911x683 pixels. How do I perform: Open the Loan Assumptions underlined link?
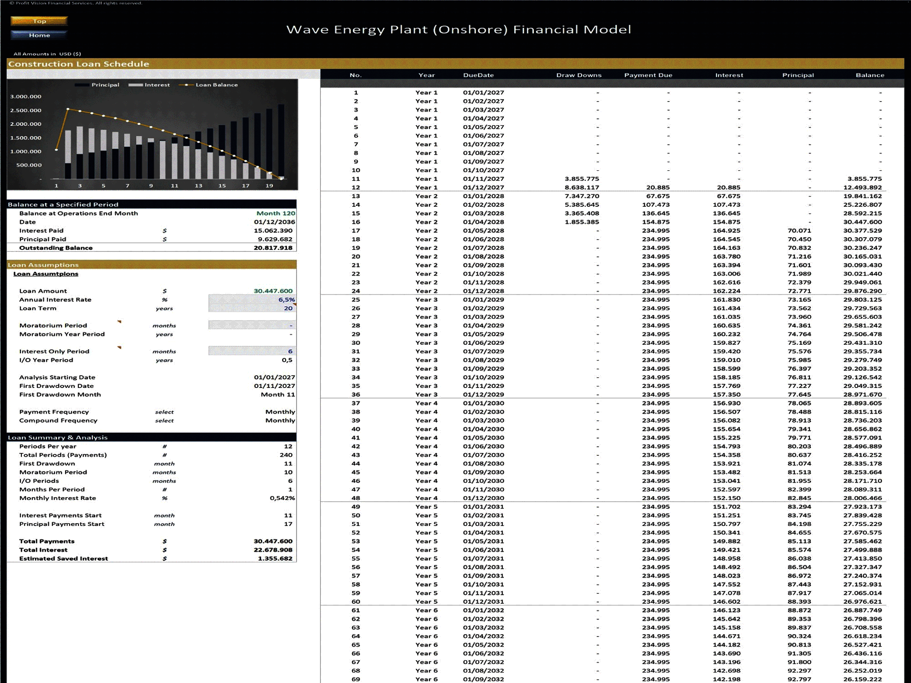click(x=46, y=274)
